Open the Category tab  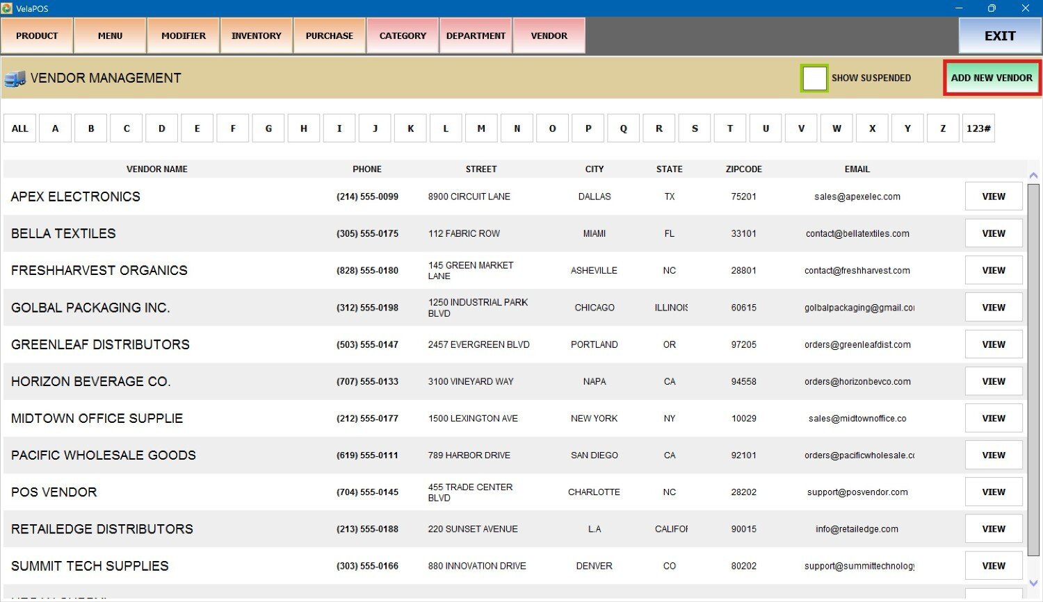403,36
